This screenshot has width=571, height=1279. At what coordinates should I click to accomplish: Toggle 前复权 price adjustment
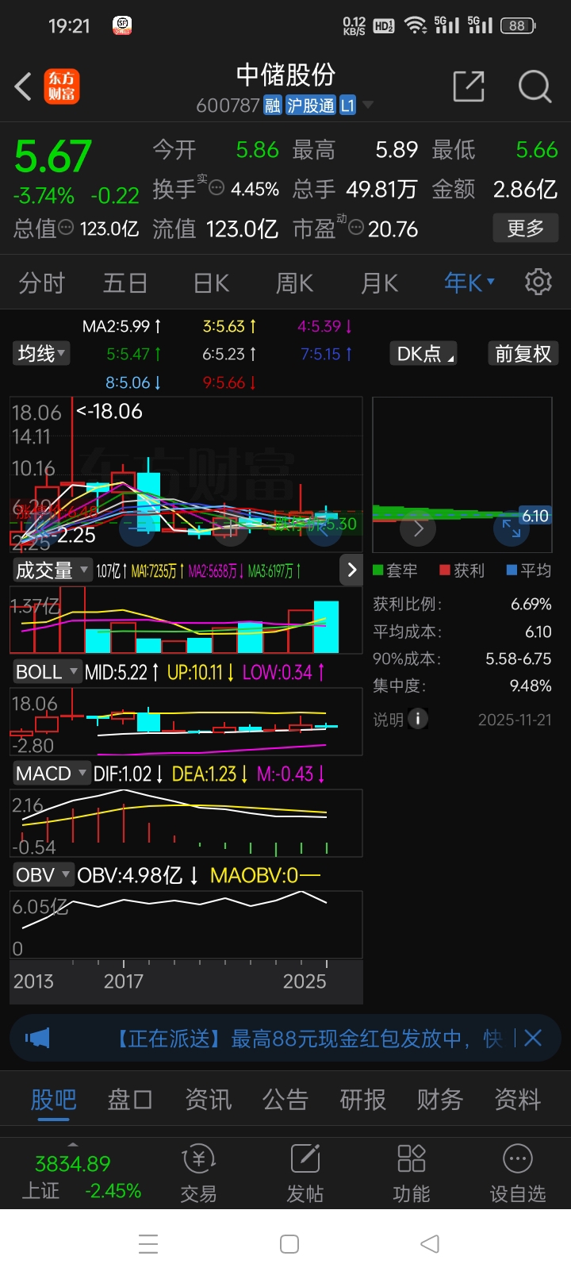tap(523, 353)
